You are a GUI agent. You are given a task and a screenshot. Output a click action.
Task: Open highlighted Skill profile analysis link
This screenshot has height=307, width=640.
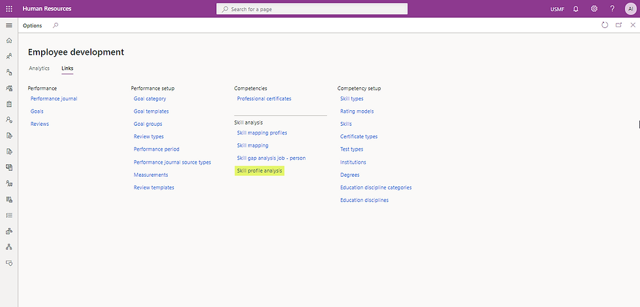tap(260, 171)
